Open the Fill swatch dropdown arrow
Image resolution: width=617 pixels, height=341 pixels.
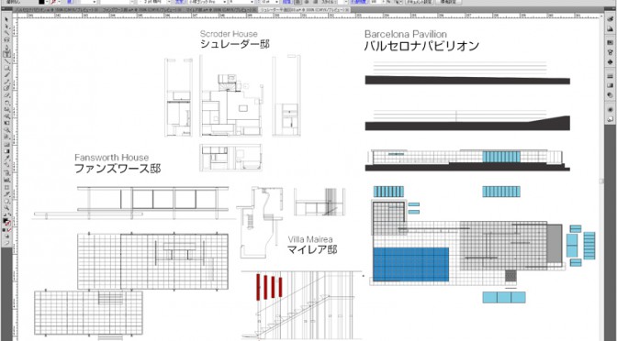[x=47, y=2]
